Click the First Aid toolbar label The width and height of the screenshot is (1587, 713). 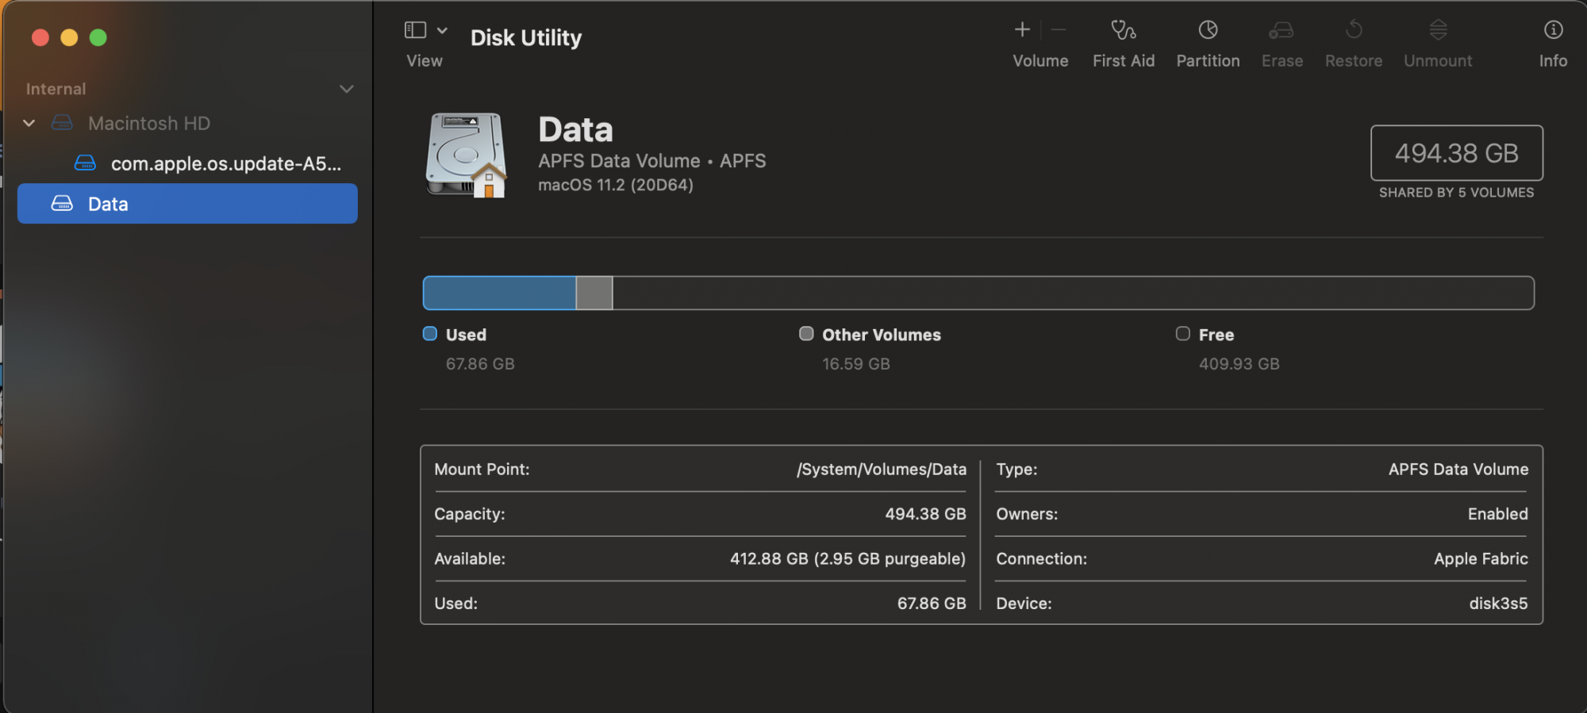click(x=1124, y=61)
